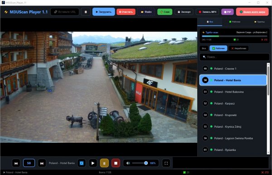The image size is (272, 175).
Task: Select channel Poland - Lagoon Swinna Poreba
Action: [x=233, y=138]
